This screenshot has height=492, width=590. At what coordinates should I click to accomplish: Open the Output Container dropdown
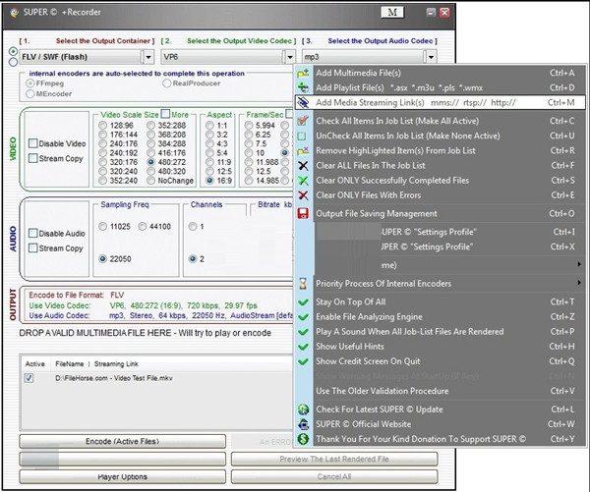tap(147, 57)
